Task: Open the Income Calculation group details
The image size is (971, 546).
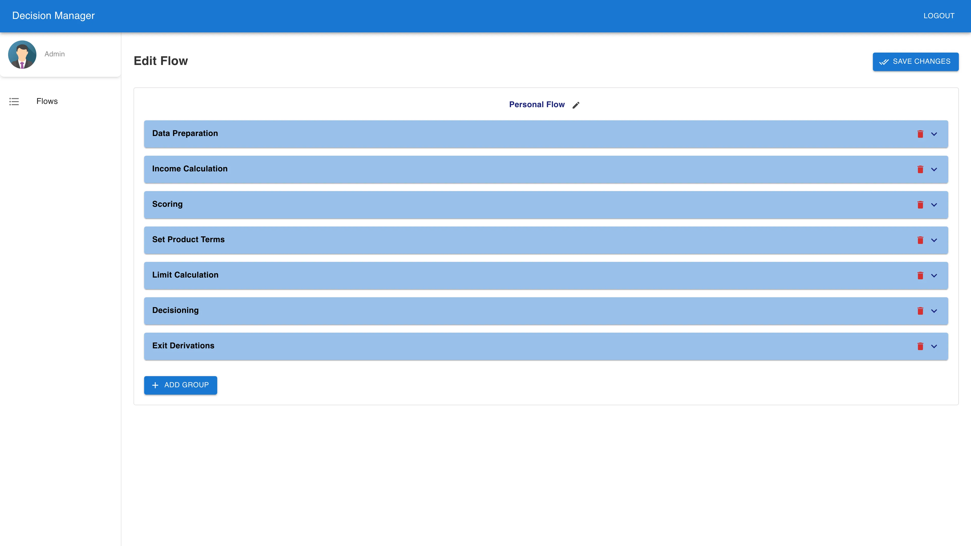Action: tap(934, 169)
